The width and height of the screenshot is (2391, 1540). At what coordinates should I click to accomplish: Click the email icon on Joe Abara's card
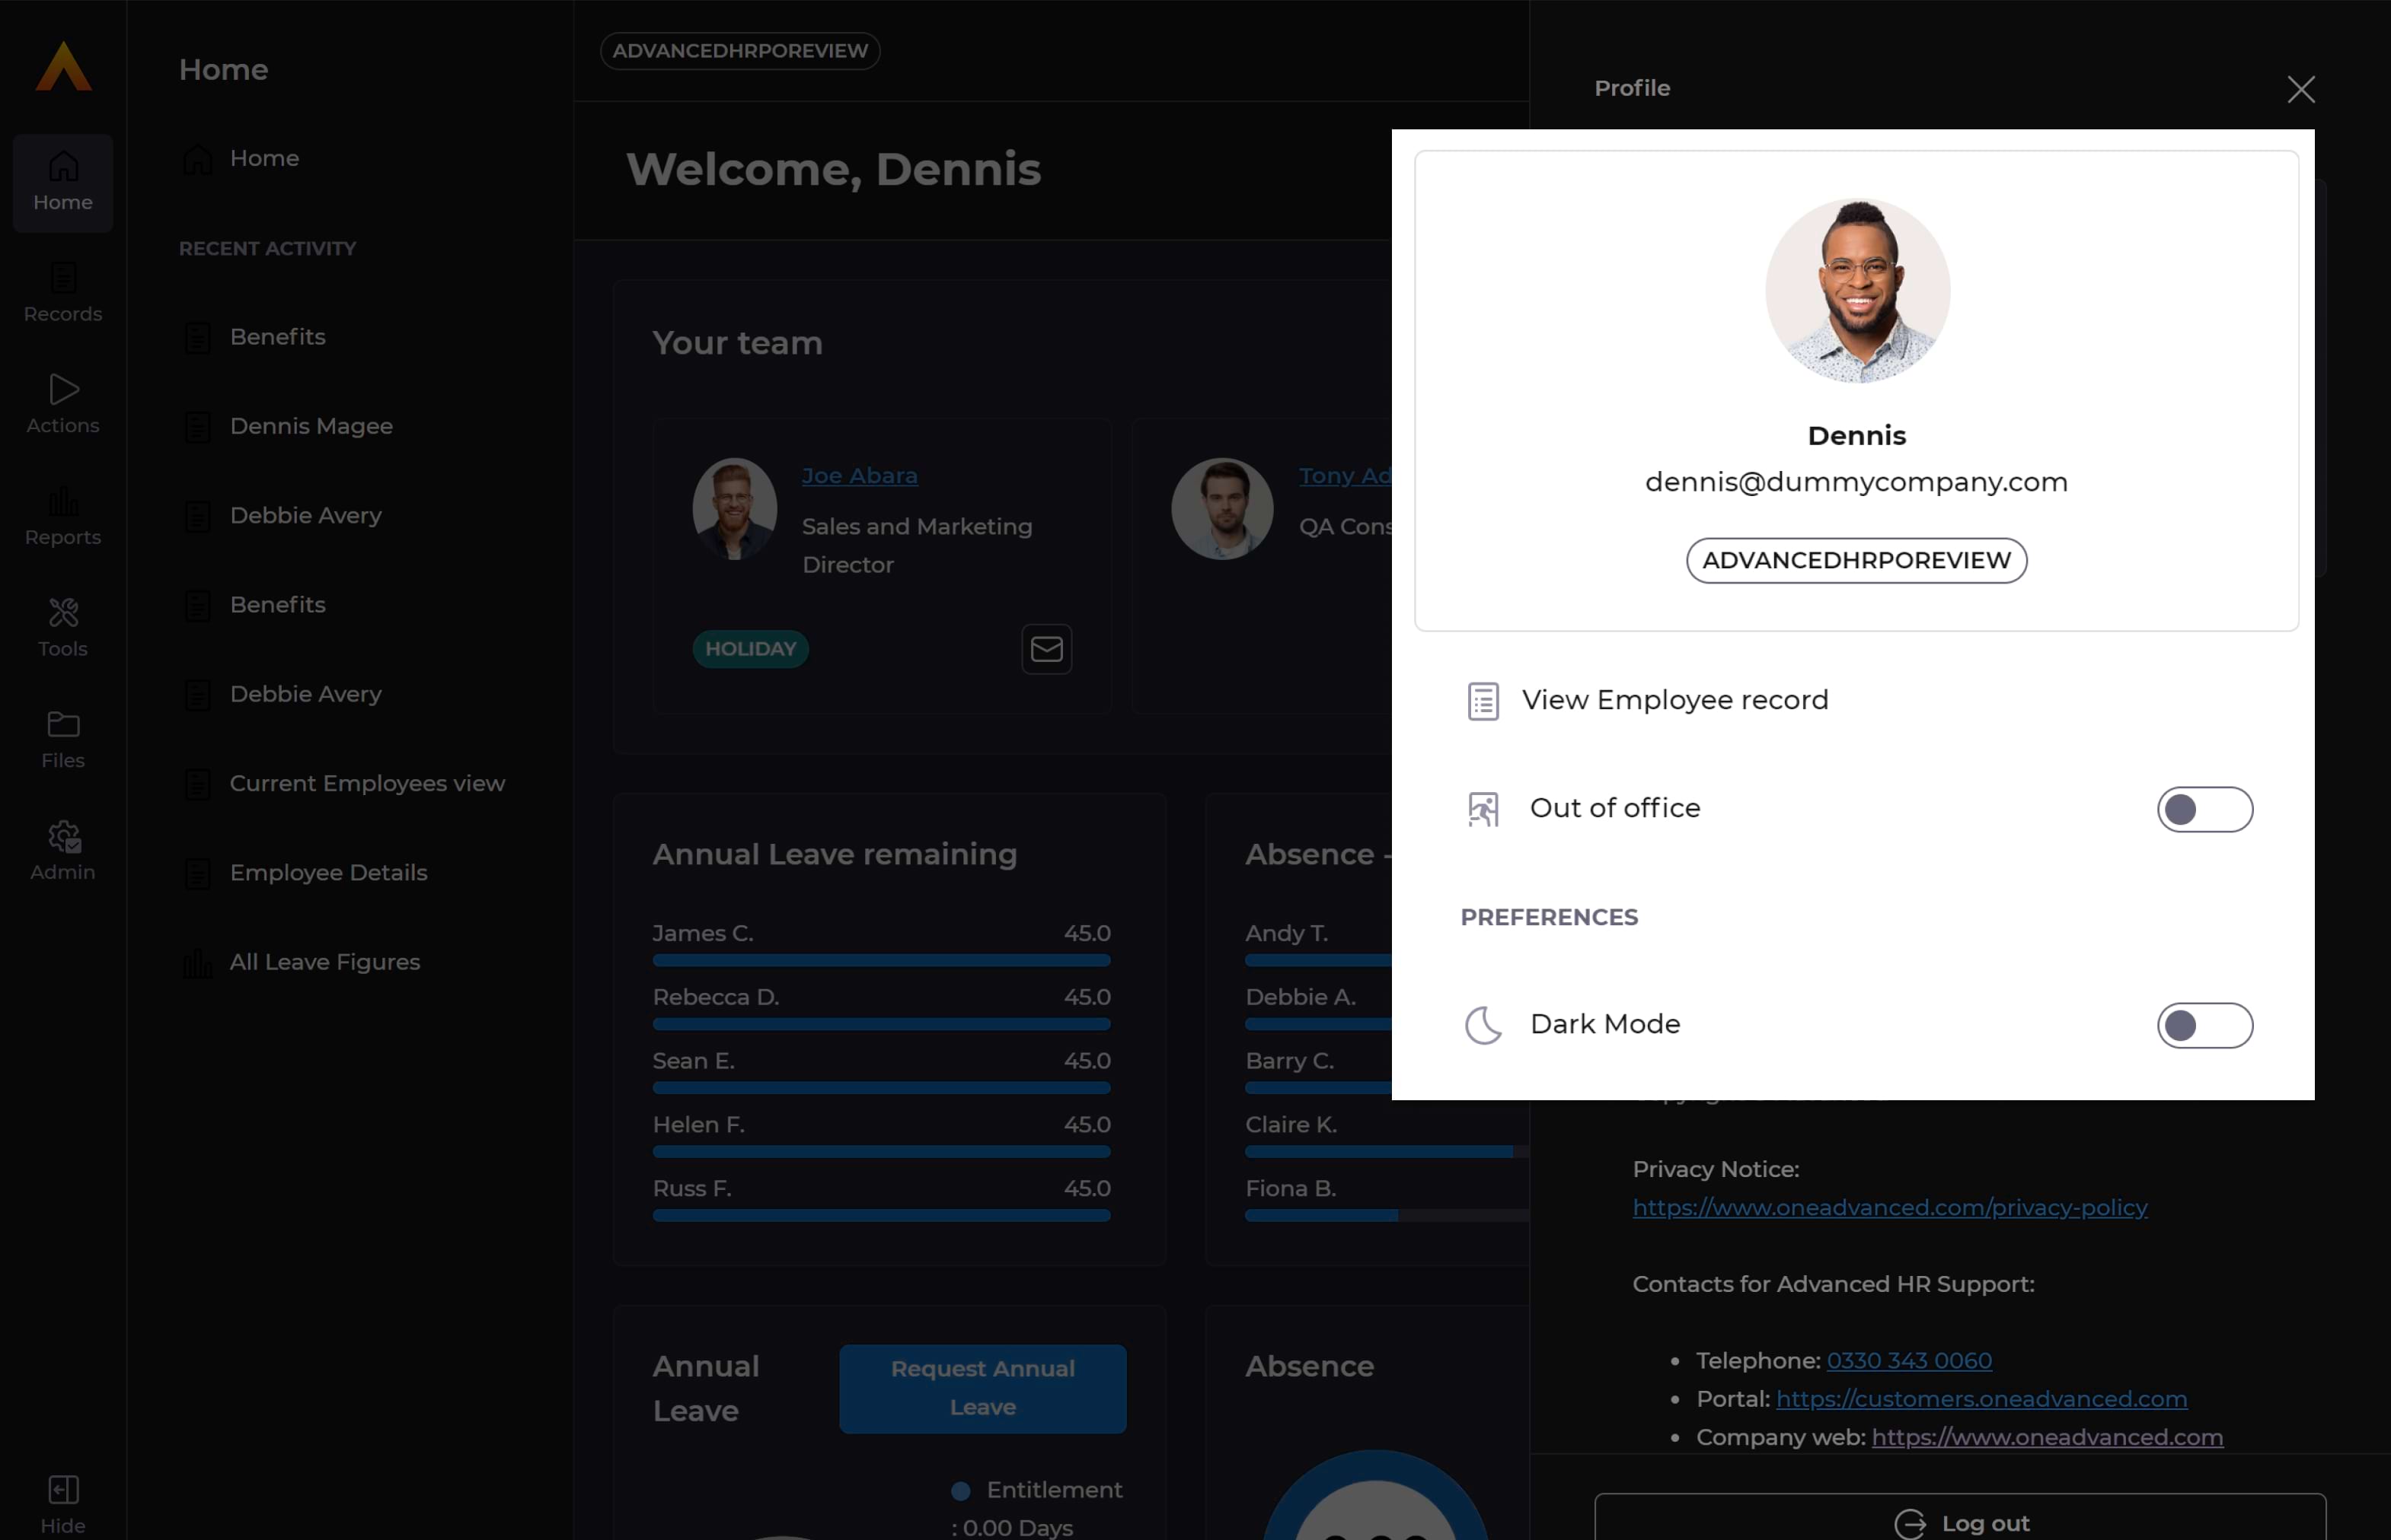pos(1047,649)
